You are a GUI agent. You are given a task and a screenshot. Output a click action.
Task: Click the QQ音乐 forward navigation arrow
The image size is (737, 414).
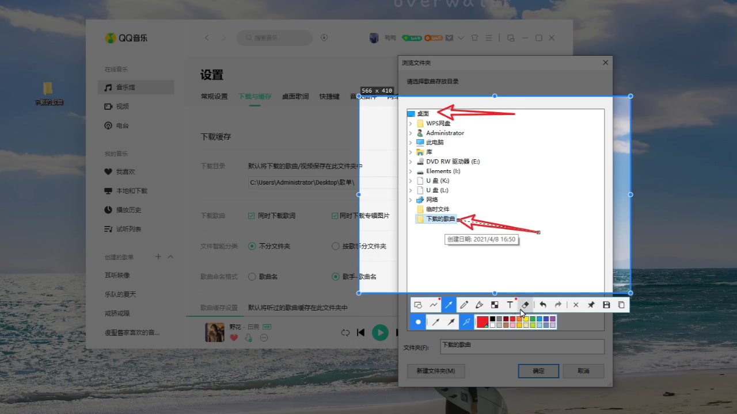[x=224, y=38]
